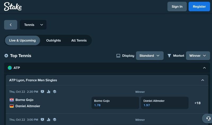This screenshot has height=125, width=212.
Task: Open the Tennis sport dropdown
Action: 33,25
